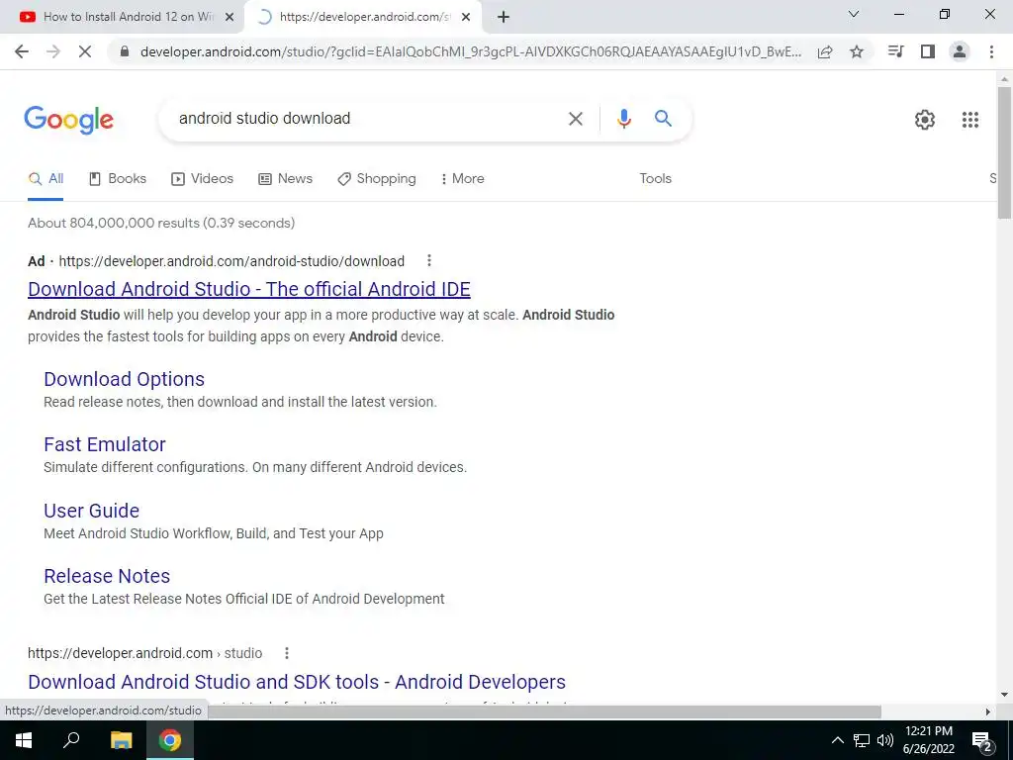Click the scroll up arrow of page
This screenshot has height=760, width=1013.
(x=1004, y=79)
